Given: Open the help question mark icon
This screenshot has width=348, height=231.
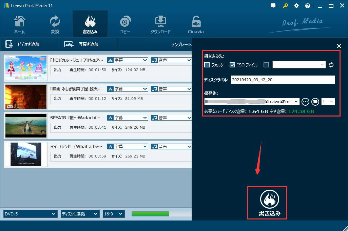Looking at the screenshot, I should (308, 6).
